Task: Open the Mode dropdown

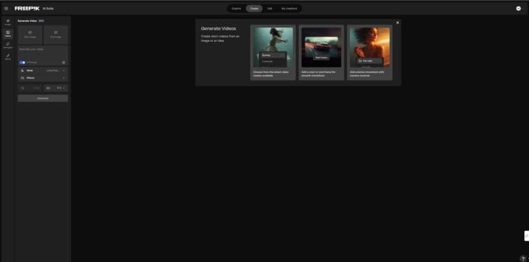Action: coord(43,70)
